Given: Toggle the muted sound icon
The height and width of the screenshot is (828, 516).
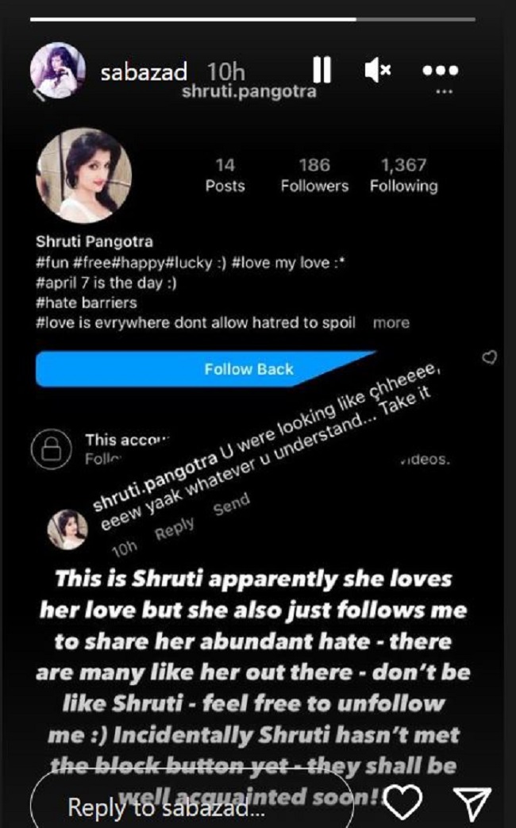Looking at the screenshot, I should (377, 70).
